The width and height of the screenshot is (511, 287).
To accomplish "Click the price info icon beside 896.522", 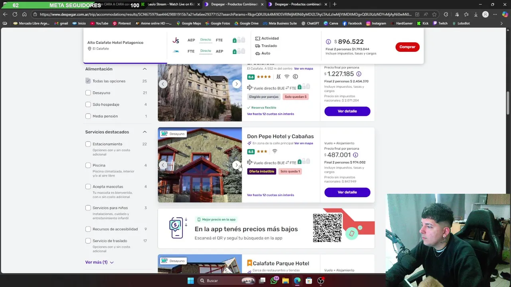I will coord(328,42).
